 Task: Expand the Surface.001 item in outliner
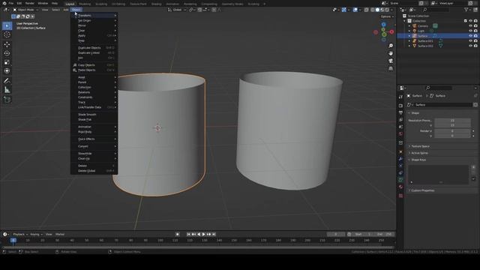click(409, 40)
